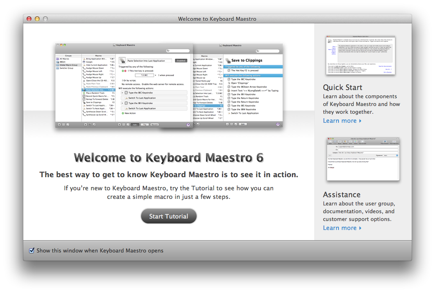This screenshot has width=435, height=293.
Task: Click the subtitle about seeing it in action
Action: (x=169, y=174)
